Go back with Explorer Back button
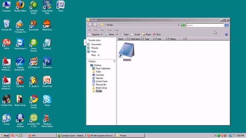This screenshot has width=246, height=138. tap(90, 25)
